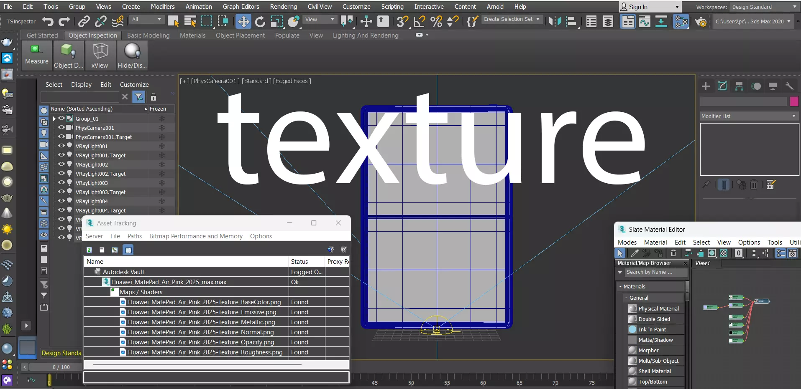Click the trash icon below modifier stack
This screenshot has width=801, height=389.
click(x=754, y=184)
